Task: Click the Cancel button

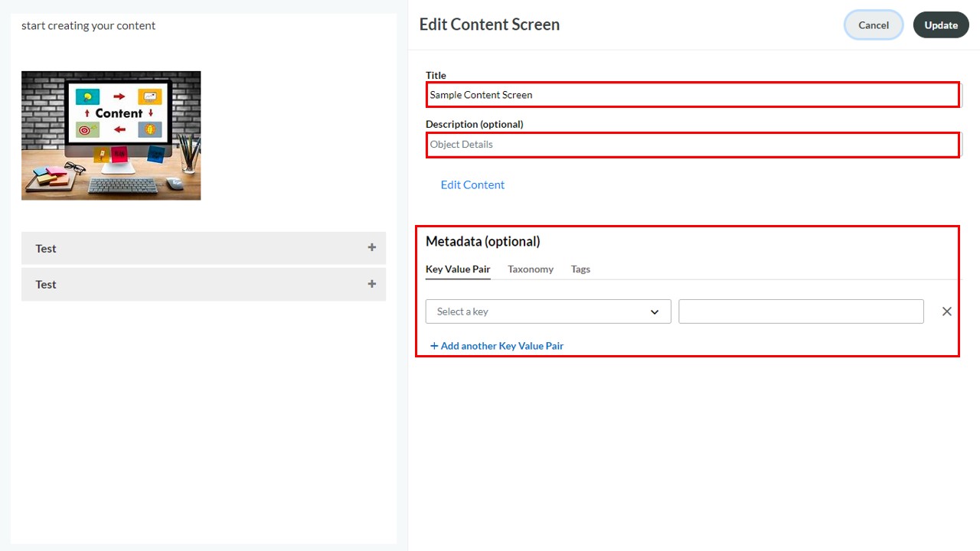Action: pyautogui.click(x=874, y=24)
